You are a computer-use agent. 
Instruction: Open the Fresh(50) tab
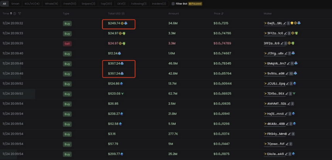coord(70,4)
